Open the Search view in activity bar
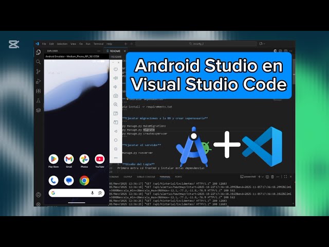Screen dimensions: 329x247 pos(38,62)
